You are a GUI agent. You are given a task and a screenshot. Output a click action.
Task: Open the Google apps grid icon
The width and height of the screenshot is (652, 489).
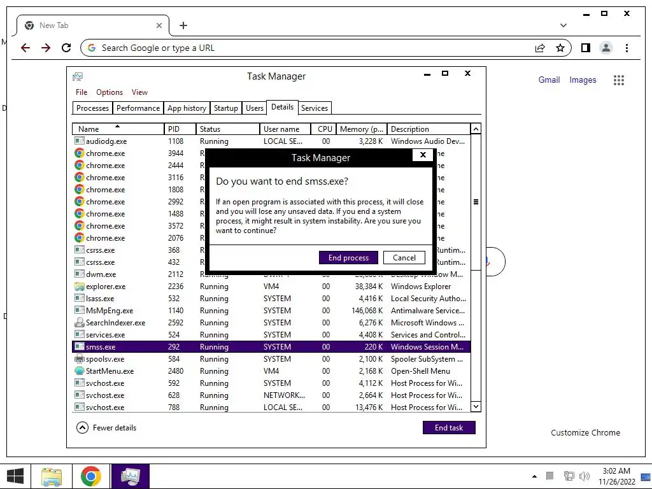[619, 80]
